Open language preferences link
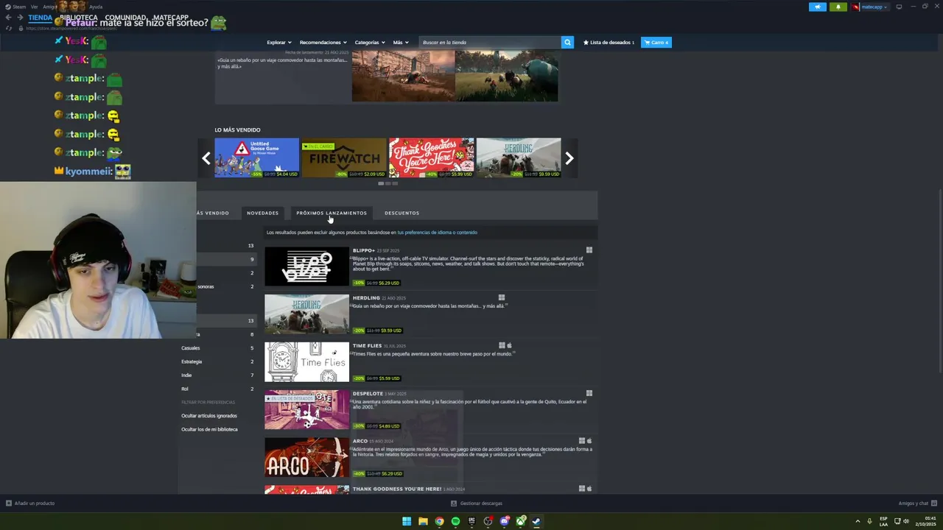The image size is (943, 530). tap(437, 233)
